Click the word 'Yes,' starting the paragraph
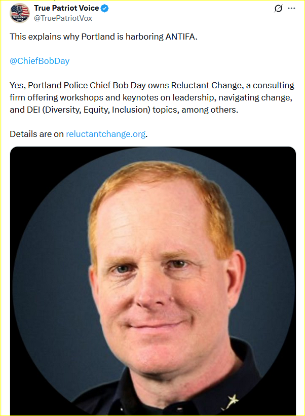The height and width of the screenshot is (416, 305). (18, 85)
